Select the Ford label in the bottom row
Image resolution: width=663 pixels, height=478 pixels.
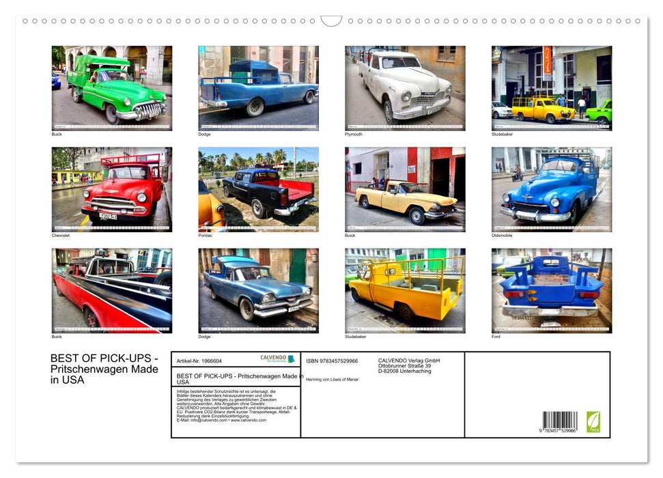pyautogui.click(x=495, y=337)
